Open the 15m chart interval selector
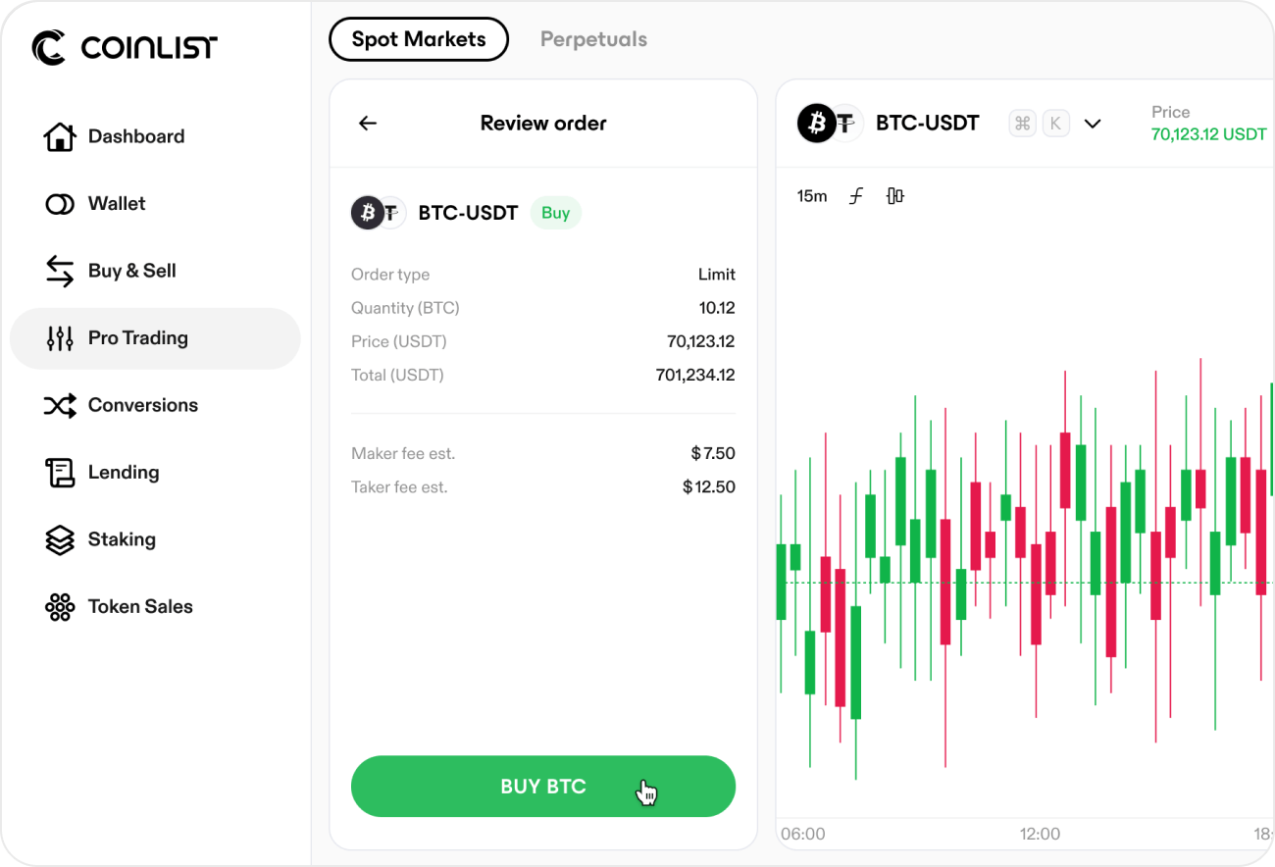This screenshot has height=867, width=1275. (812, 196)
